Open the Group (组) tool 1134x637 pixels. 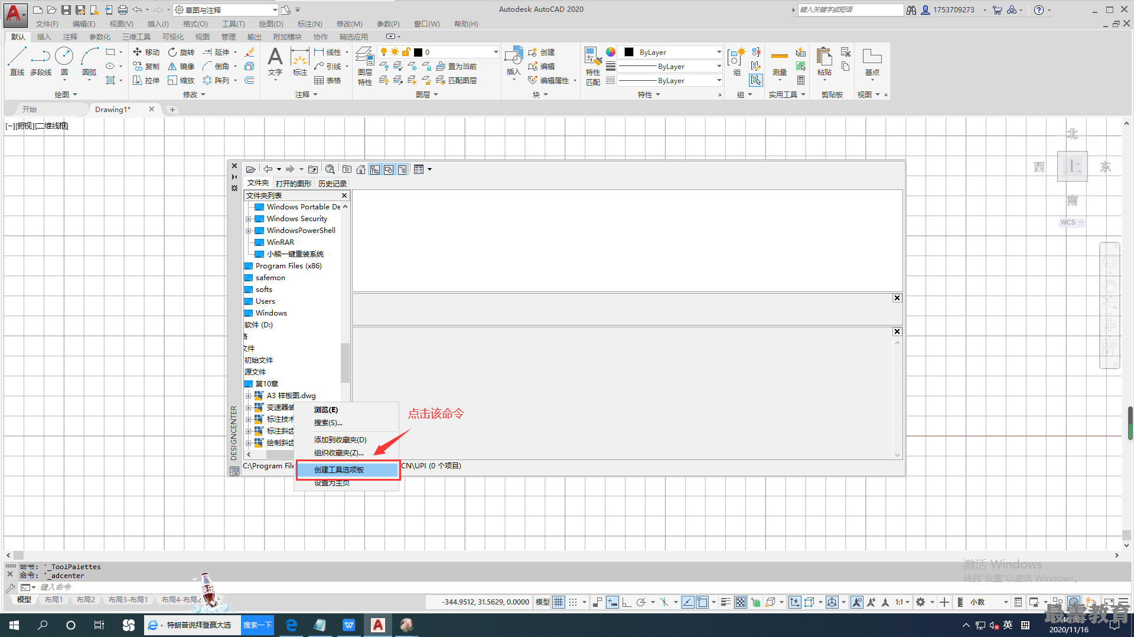737,61
